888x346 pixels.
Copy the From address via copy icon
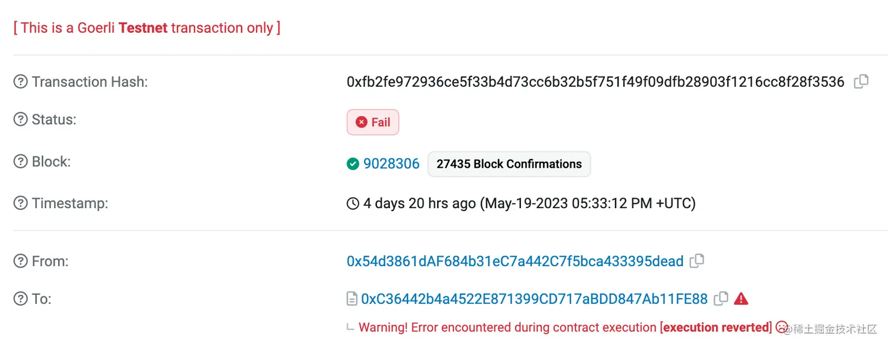pos(697,261)
